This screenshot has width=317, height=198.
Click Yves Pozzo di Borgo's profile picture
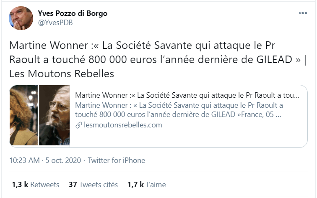[21, 18]
